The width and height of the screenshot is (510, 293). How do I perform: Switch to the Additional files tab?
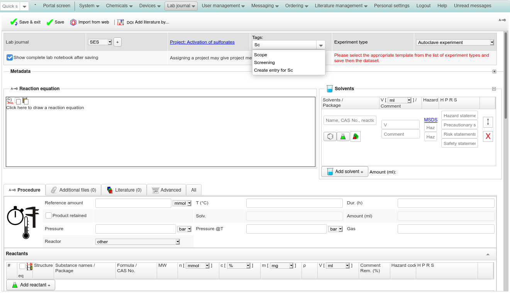coord(73,190)
